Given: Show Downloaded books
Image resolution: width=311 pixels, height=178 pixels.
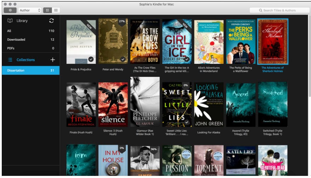Looking at the screenshot, I should [30, 39].
